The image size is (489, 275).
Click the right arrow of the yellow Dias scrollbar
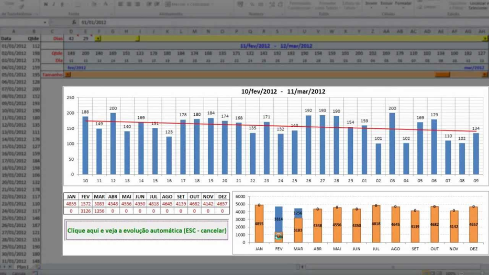(x=485, y=39)
